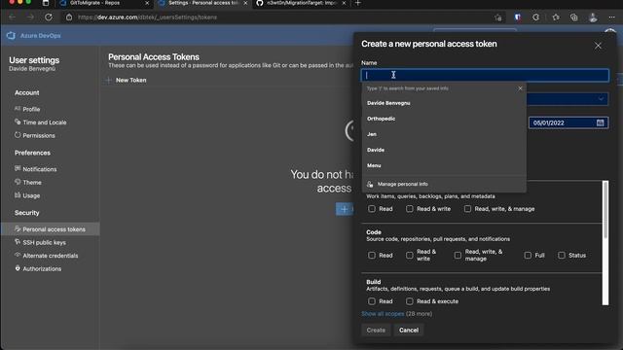This screenshot has width=623, height=350.
Task: Enable Code Read scope
Action: [372, 255]
